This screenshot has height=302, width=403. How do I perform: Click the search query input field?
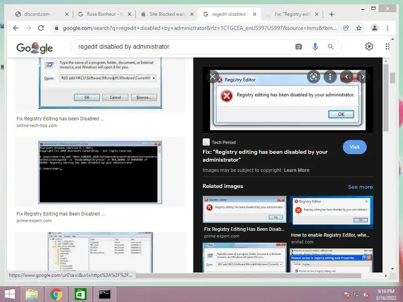point(185,47)
